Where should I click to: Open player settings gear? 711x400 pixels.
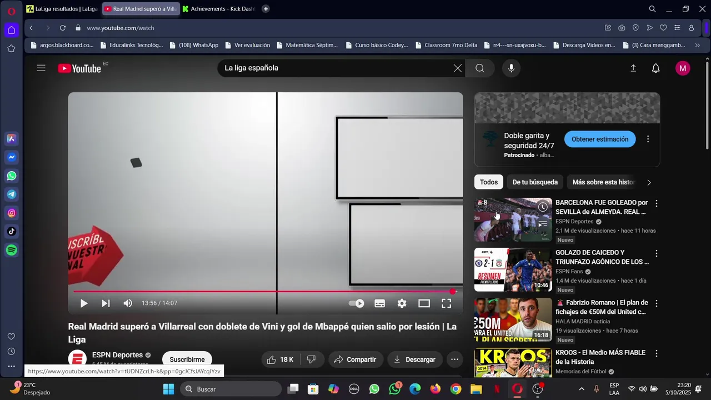tap(402, 303)
